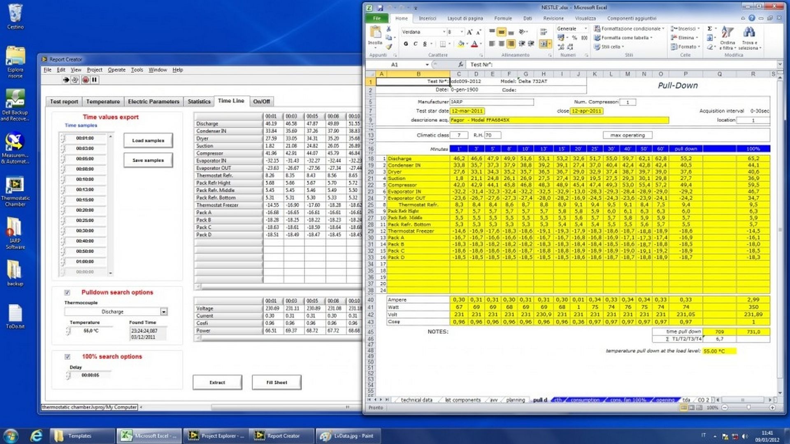This screenshot has width=790, height=444.
Task: Toggle bold G formatting in Excel
Action: (x=406, y=44)
